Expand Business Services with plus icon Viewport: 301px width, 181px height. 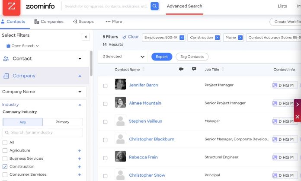click(80, 159)
